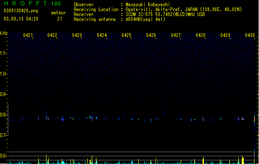Image resolution: width=259 pixels, height=164 pixels.
Task: Click the HROFFT 1.0.0 title text
Action: (32, 3)
